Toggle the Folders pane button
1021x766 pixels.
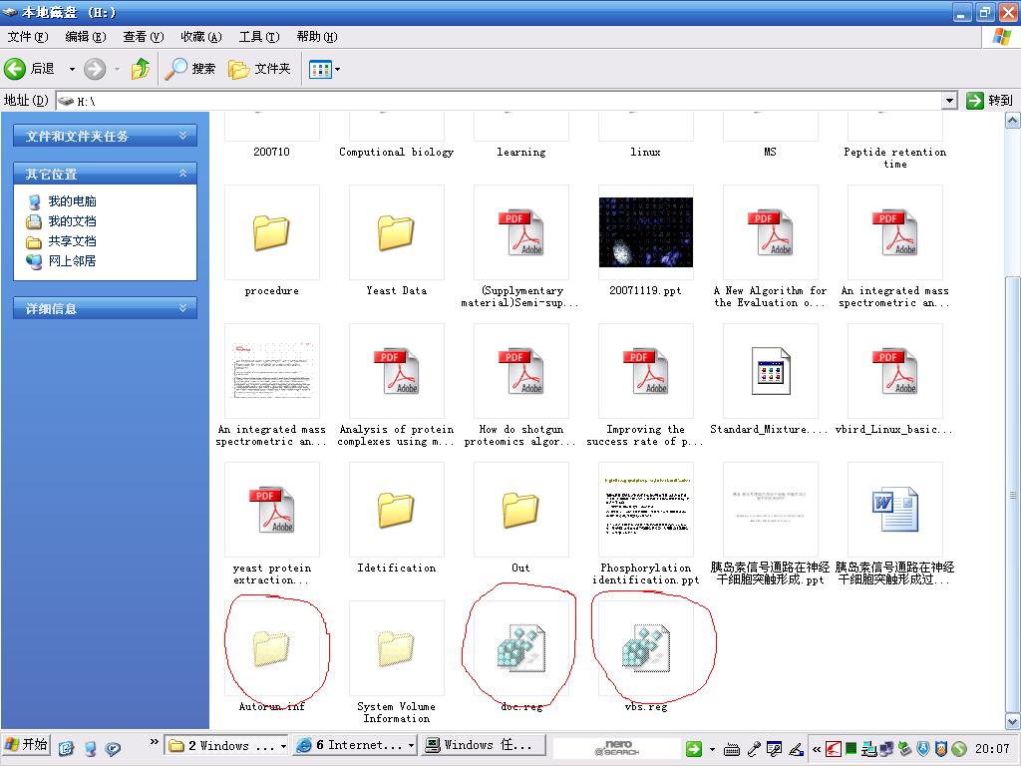(x=259, y=69)
